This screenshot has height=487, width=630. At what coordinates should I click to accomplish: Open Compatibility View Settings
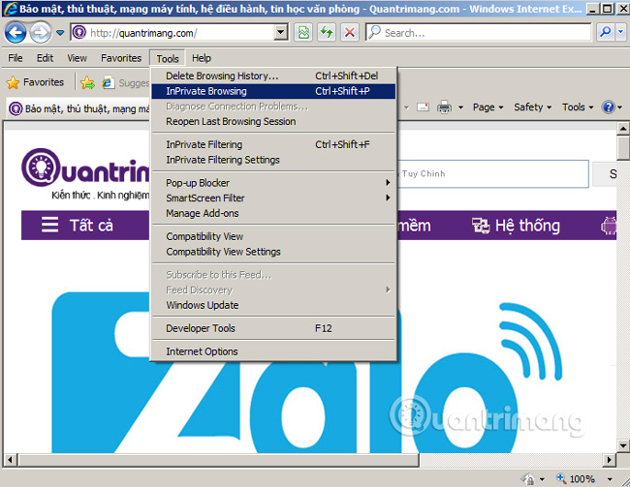tap(273, 252)
